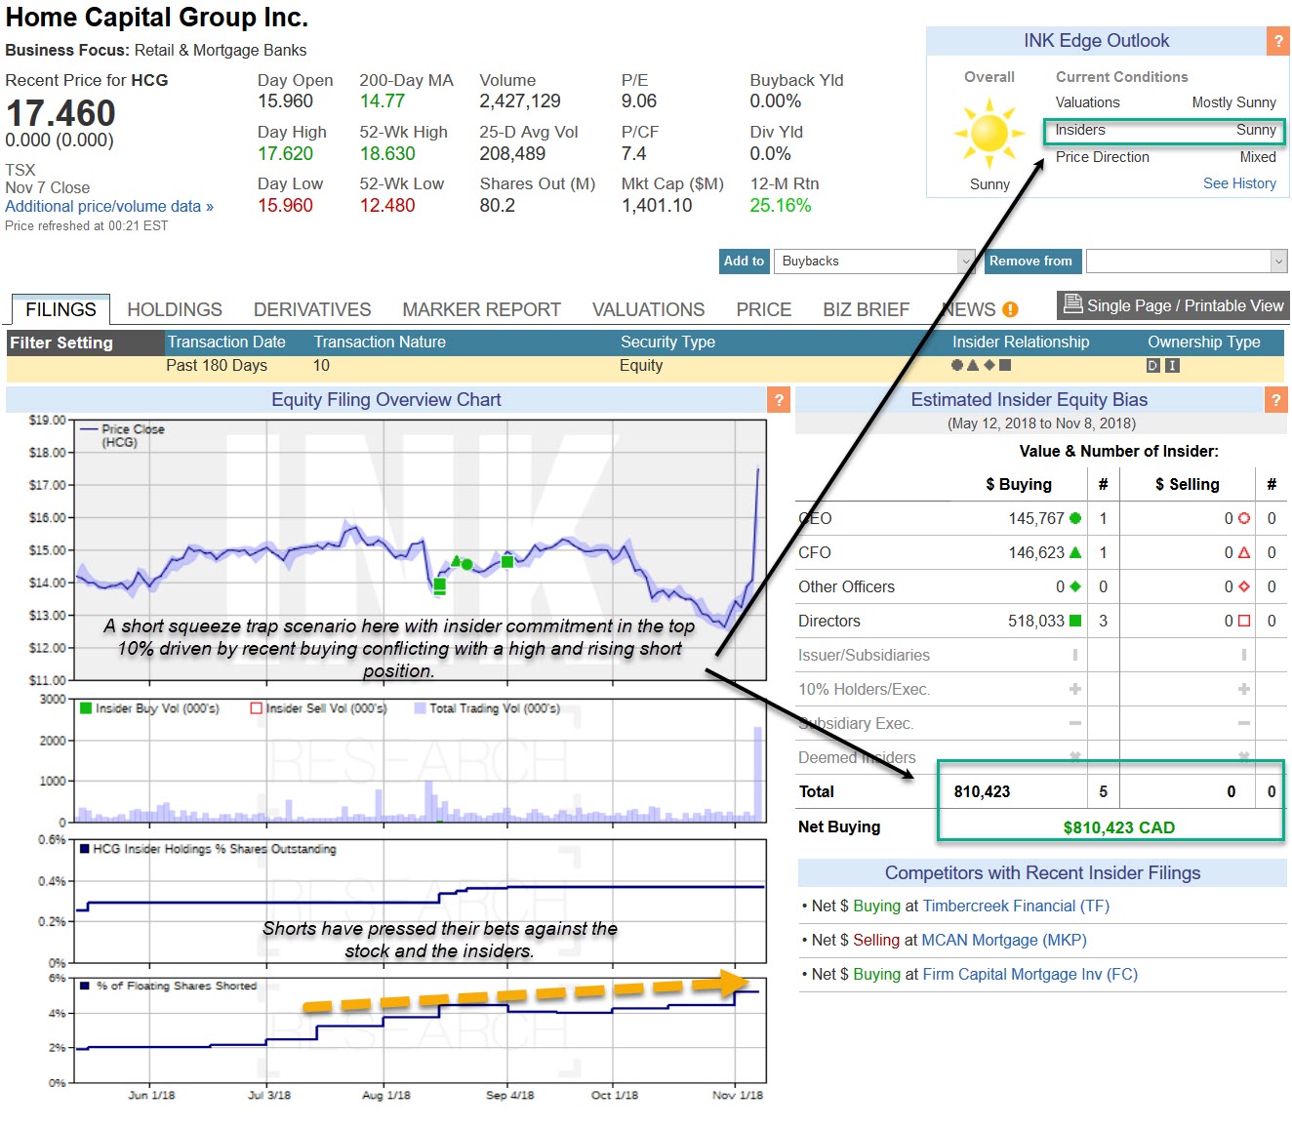Open the Biz Brief tab

[x=866, y=309]
